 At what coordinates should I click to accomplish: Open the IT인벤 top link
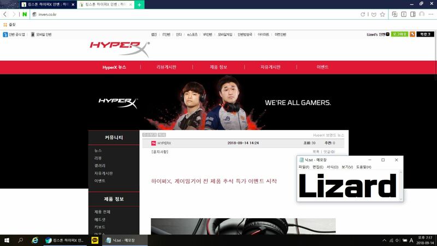[x=167, y=34]
